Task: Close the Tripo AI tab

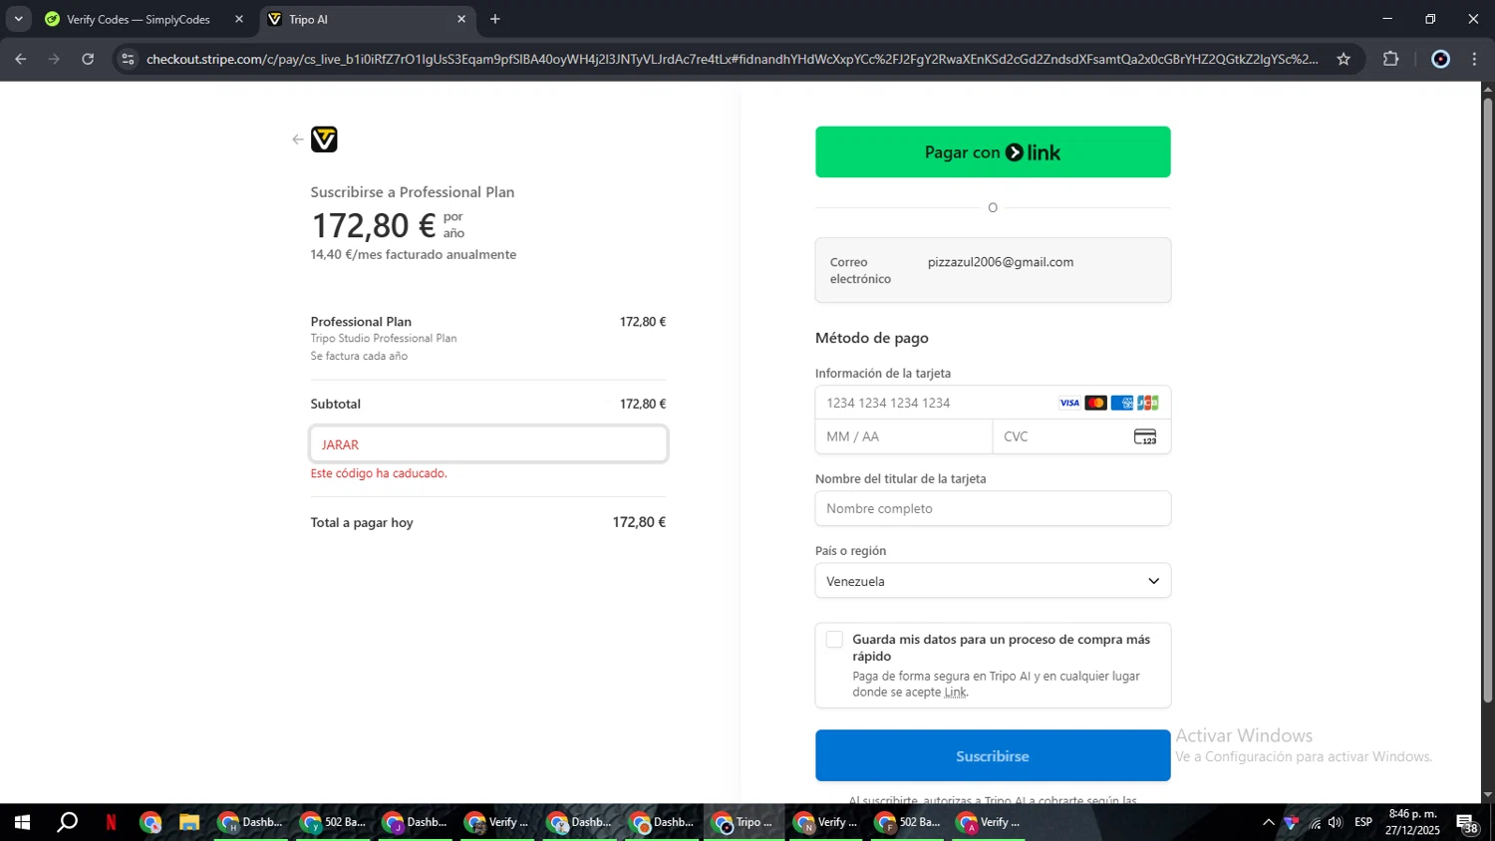Action: 461,19
